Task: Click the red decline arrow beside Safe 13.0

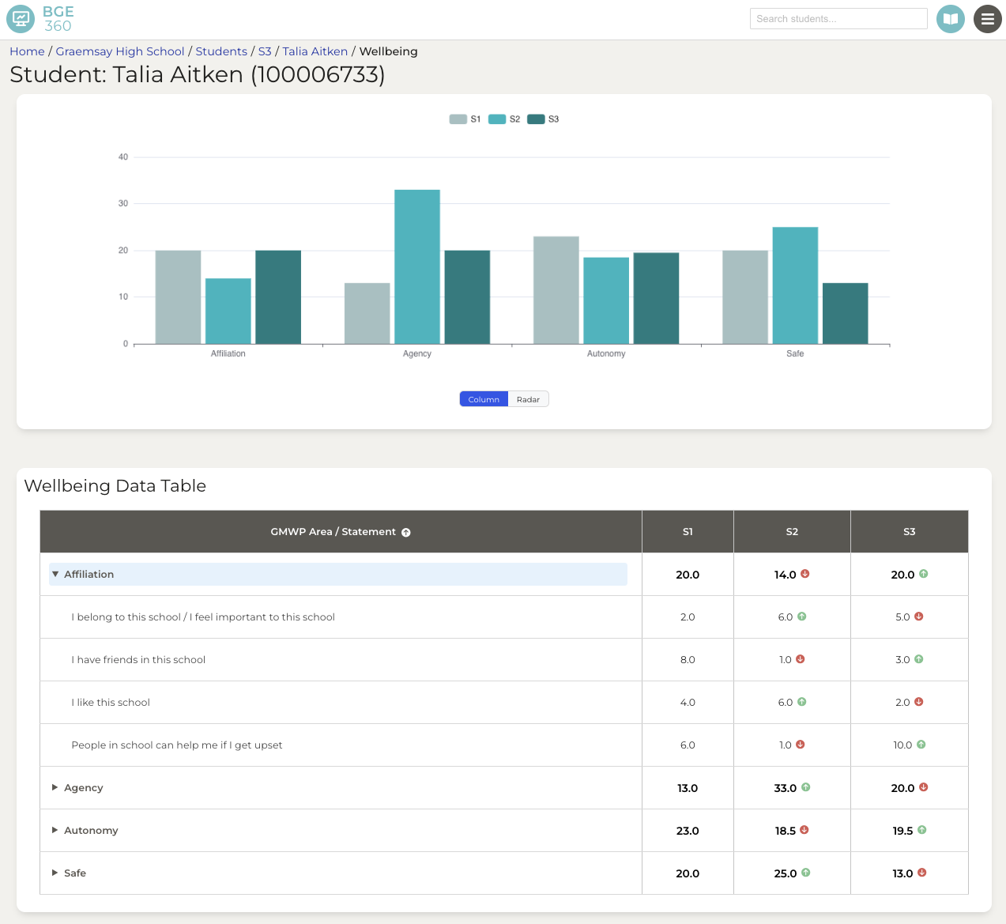Action: [922, 873]
